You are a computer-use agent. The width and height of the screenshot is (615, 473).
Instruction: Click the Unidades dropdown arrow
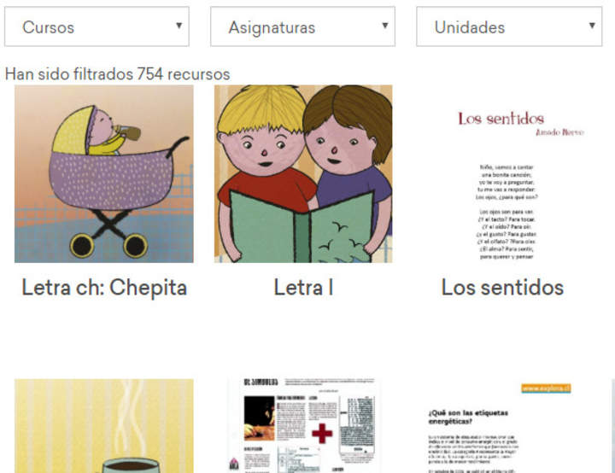592,26
